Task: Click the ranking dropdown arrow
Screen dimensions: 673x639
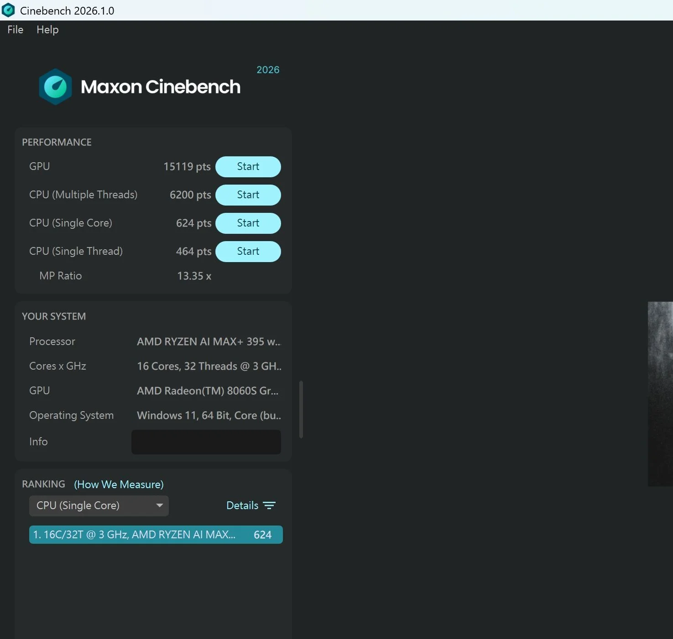Action: (x=159, y=505)
